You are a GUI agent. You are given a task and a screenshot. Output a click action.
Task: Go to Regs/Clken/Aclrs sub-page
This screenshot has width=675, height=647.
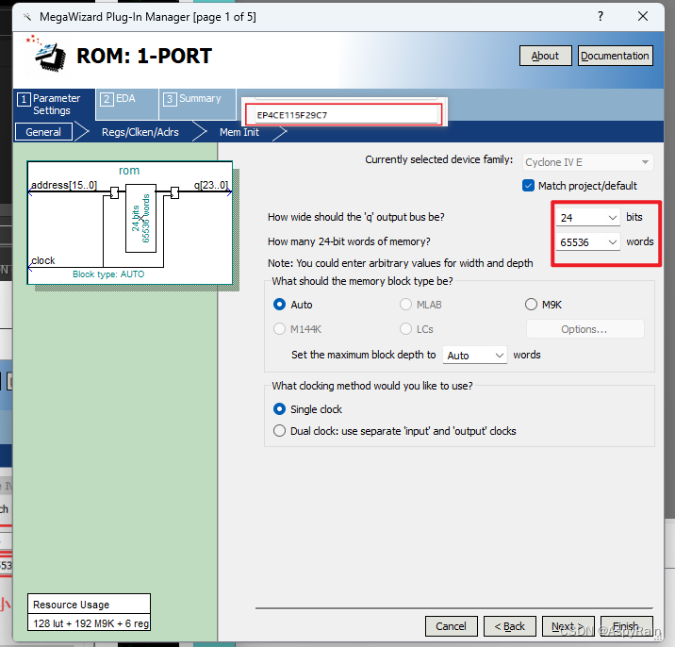coord(140,132)
